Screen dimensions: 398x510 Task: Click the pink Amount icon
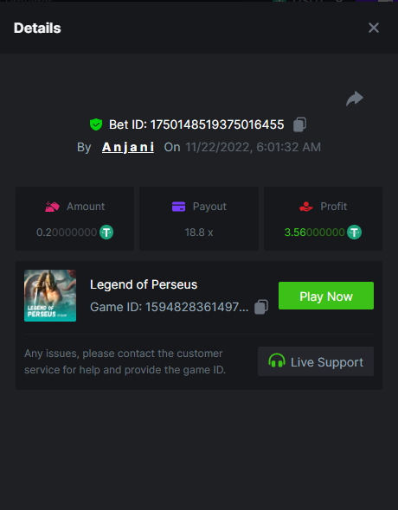coord(53,207)
